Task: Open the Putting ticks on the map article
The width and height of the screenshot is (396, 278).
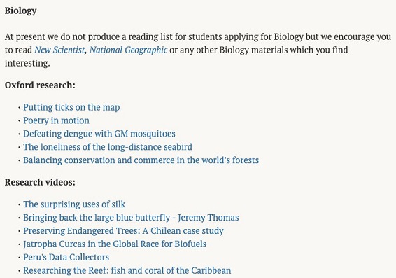Action: point(71,107)
